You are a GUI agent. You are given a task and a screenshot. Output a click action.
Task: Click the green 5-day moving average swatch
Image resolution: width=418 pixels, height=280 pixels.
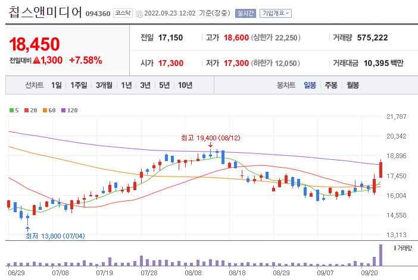(11, 110)
